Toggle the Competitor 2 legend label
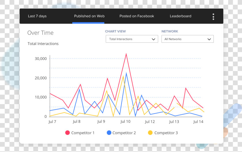 click(124, 133)
